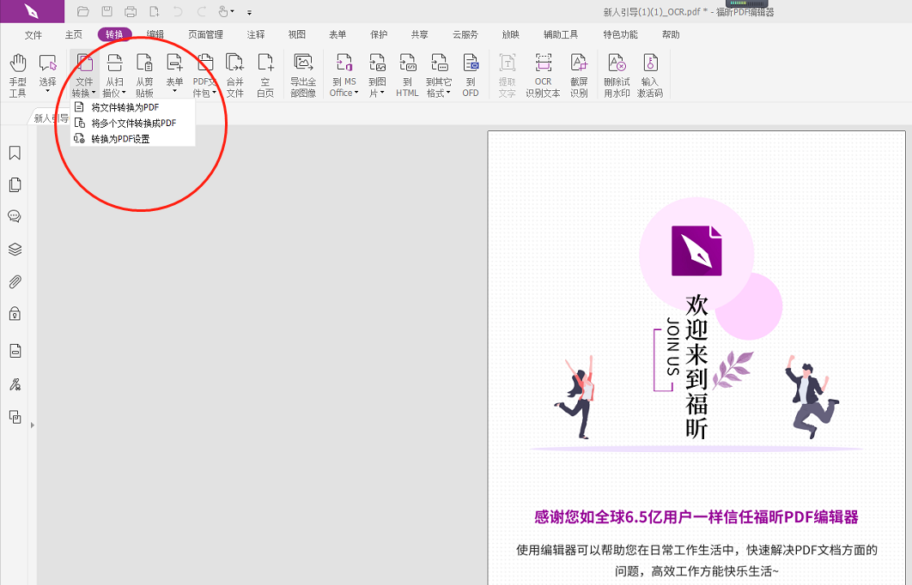Select 将文件转换为PDF from the open menu

click(125, 108)
